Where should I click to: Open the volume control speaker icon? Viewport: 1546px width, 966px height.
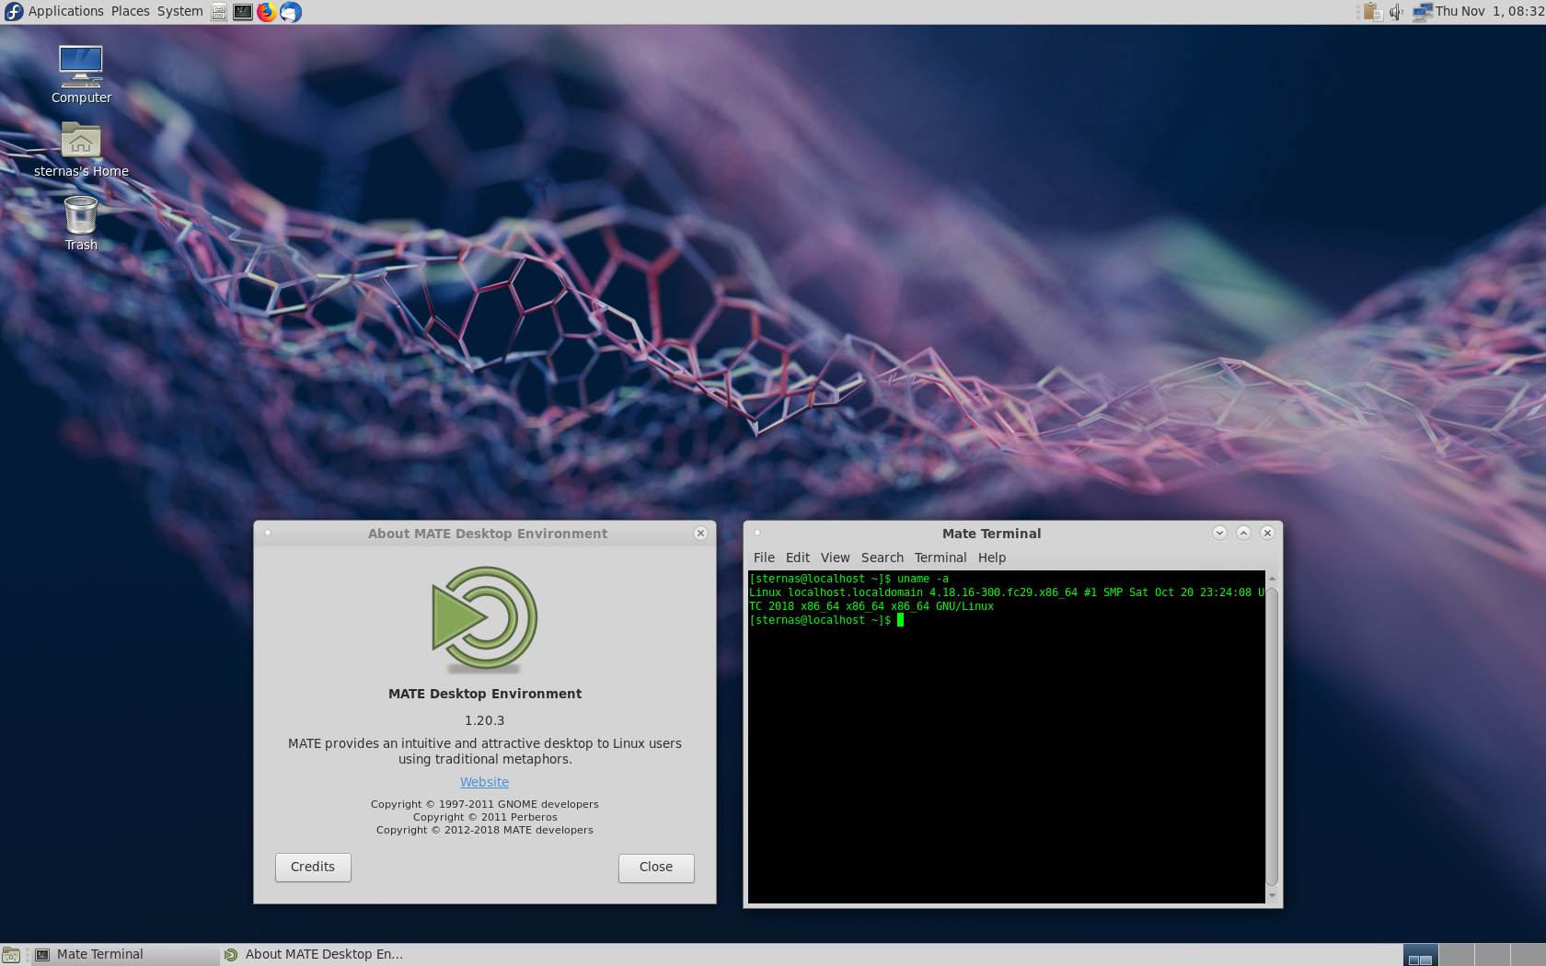coord(1396,11)
